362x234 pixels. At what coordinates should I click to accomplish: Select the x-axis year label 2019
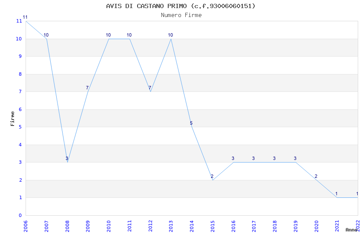point(296,226)
